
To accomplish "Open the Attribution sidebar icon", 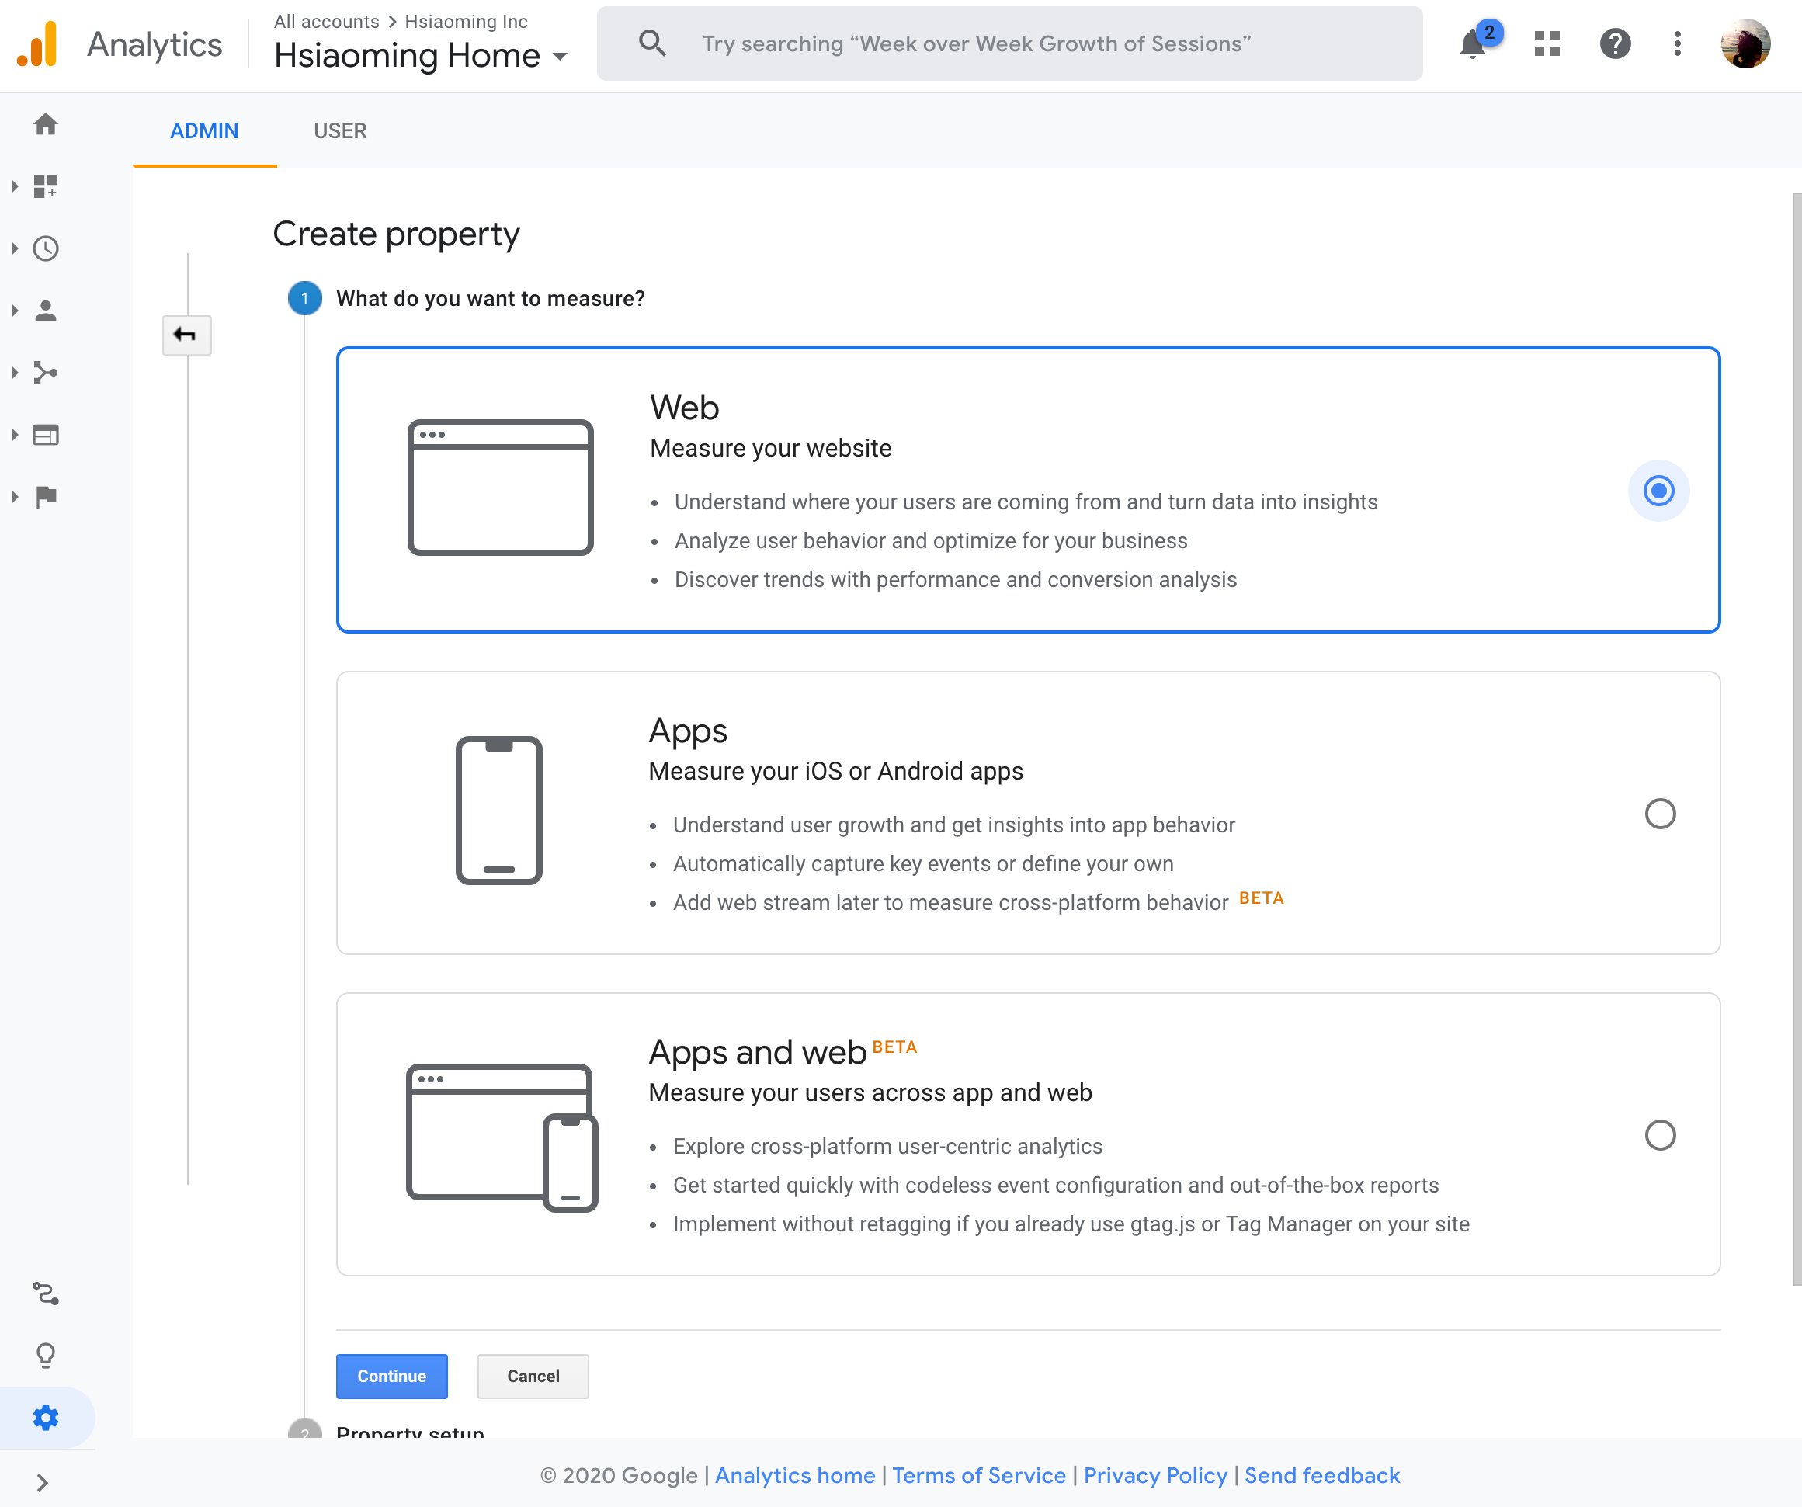I will (46, 1293).
